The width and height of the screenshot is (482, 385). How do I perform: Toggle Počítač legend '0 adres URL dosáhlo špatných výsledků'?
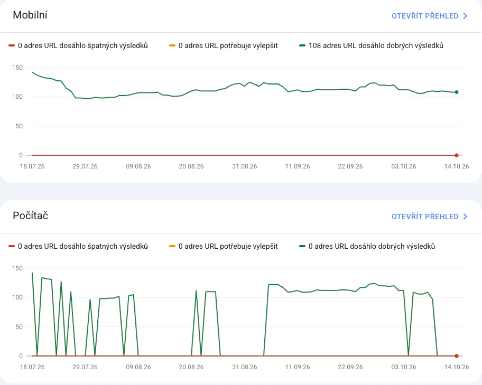click(78, 246)
